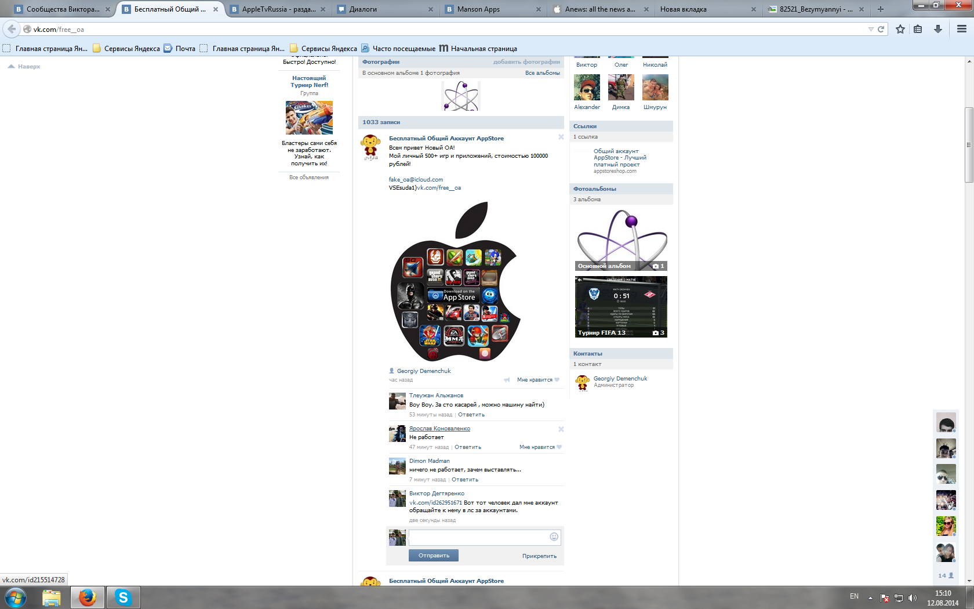Switch to the Сообщества Виктора tab
This screenshot has height=609, width=974.
[x=63, y=9]
